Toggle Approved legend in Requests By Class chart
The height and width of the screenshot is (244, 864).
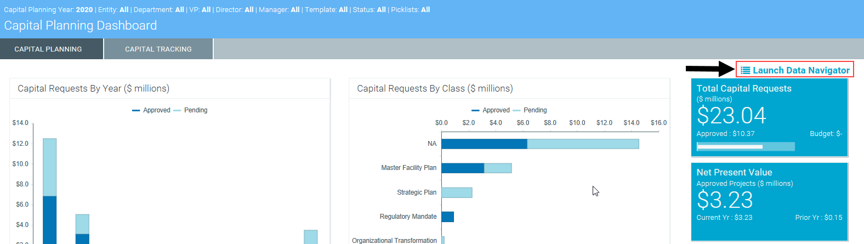491,110
